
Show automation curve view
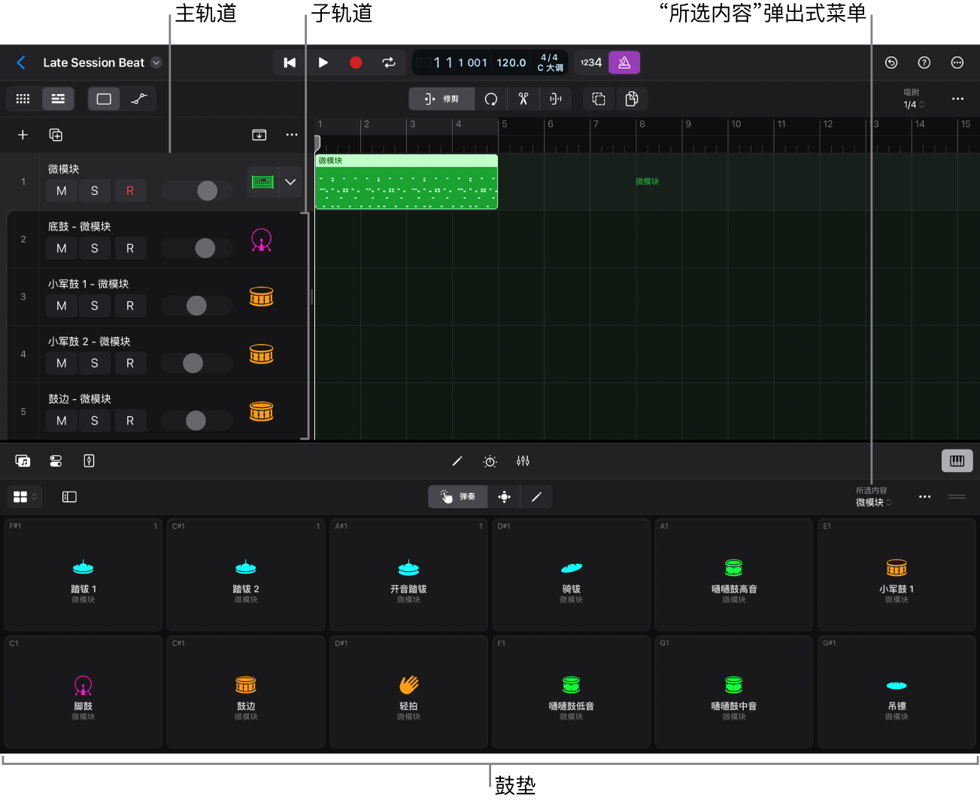click(x=139, y=99)
